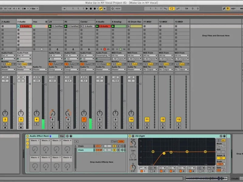Viewport: 243px width, 182px height.
Task: Launch the clip in the 3 Audio track
Action: click(x=19, y=26)
